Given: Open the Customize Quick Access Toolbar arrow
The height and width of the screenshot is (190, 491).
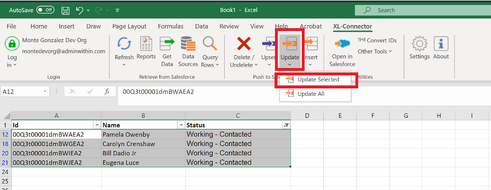Looking at the screenshot, I should click(x=117, y=11).
